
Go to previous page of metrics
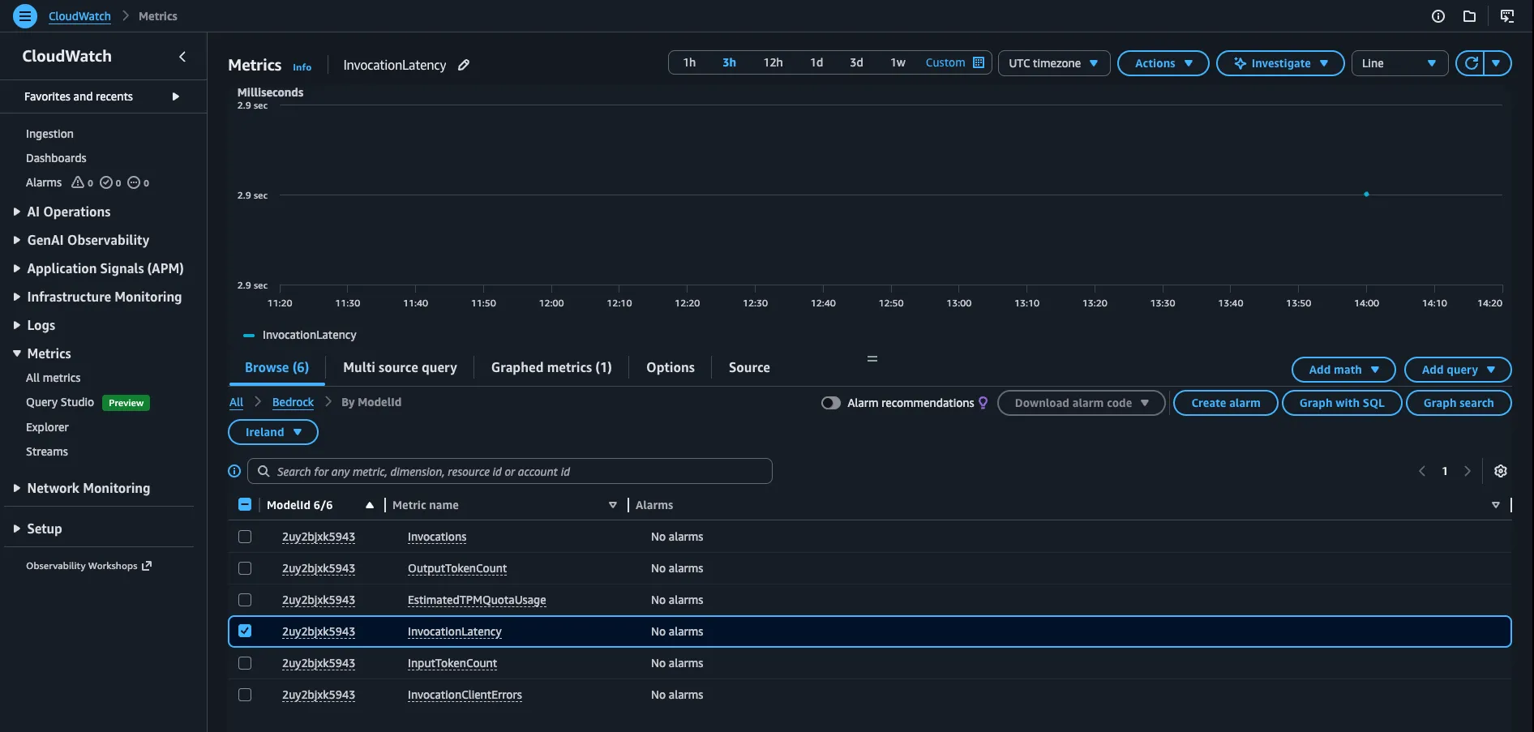coord(1421,471)
